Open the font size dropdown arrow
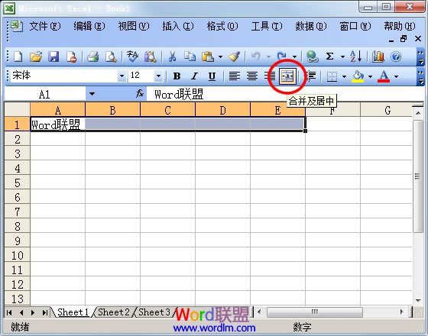This screenshot has width=428, height=336. point(158,76)
